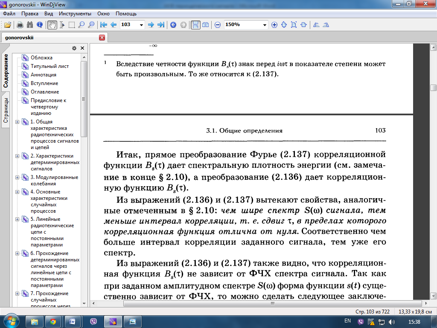
Task: Select the text selection cursor tool
Action: pyautogui.click(x=62, y=25)
